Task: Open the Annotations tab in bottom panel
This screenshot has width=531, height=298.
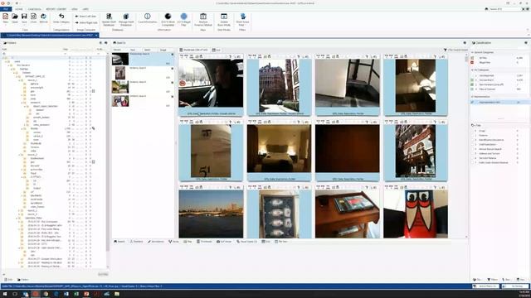Action: 156,242
